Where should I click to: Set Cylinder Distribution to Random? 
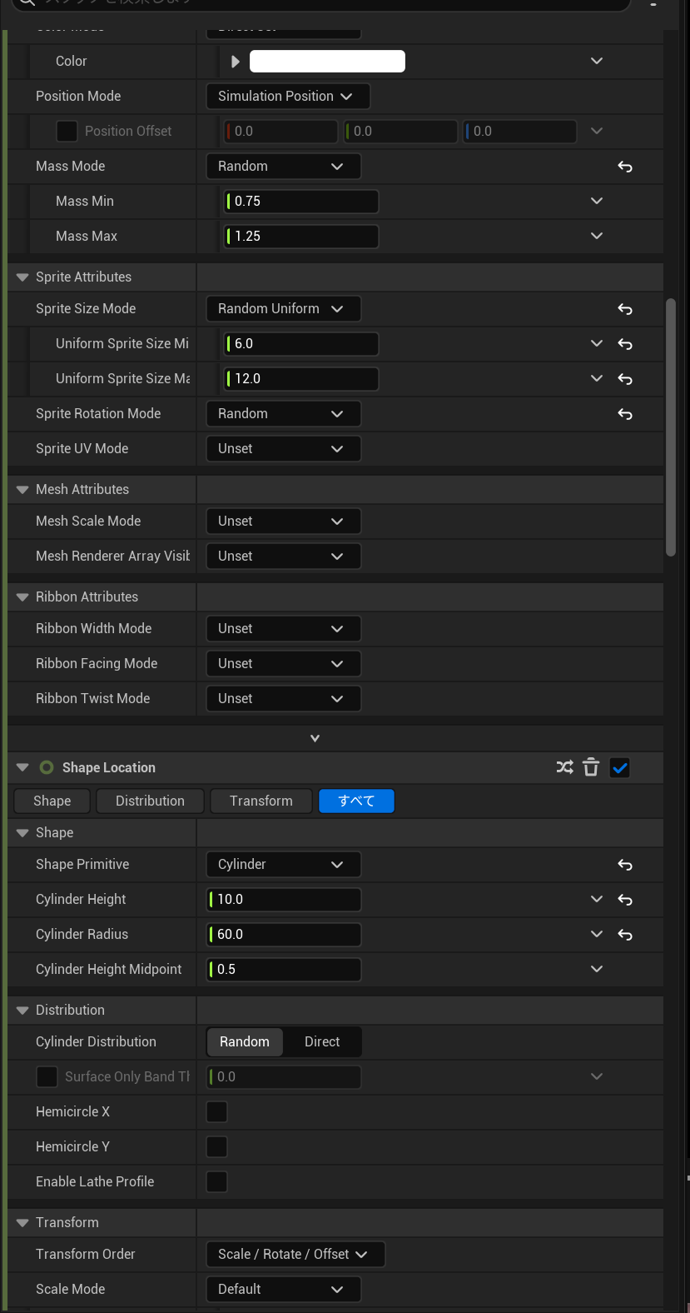click(x=245, y=1041)
